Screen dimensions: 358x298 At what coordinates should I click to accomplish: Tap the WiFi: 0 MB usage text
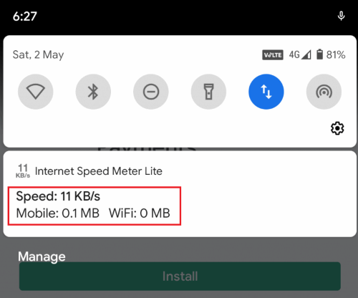pyautogui.click(x=140, y=213)
